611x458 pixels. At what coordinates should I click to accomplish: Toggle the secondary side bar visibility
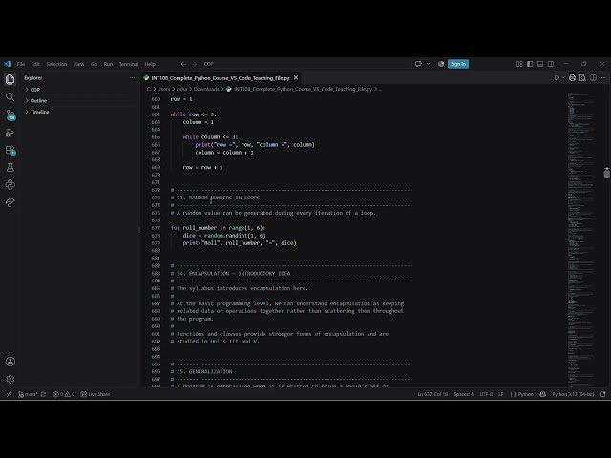pyautogui.click(x=551, y=64)
